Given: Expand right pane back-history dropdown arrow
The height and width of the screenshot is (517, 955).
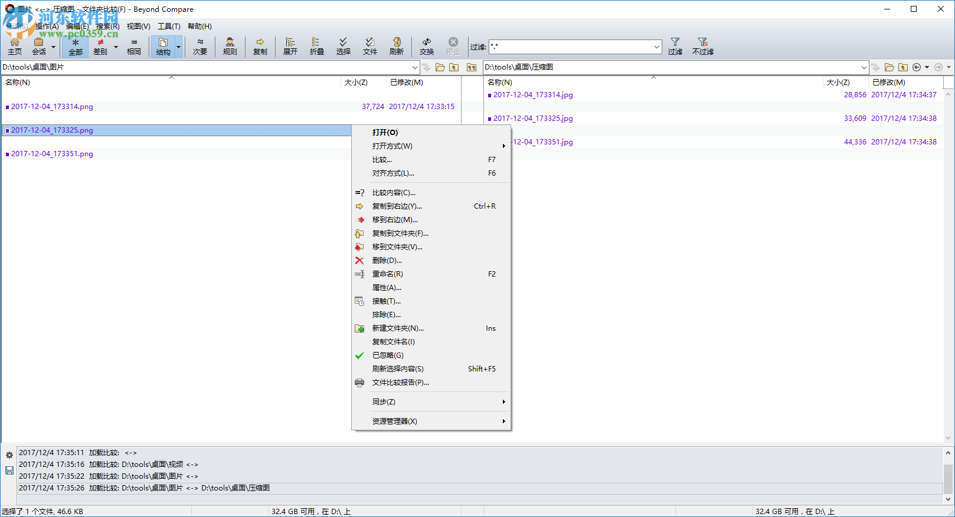Looking at the screenshot, I should click(927, 67).
